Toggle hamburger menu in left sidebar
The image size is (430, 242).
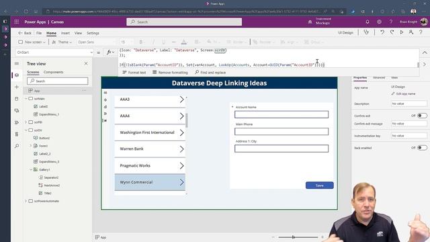point(17,63)
